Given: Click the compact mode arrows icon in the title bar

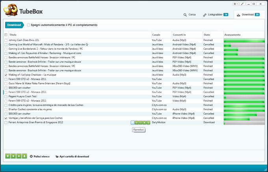Looking at the screenshot, I should point(242,4).
